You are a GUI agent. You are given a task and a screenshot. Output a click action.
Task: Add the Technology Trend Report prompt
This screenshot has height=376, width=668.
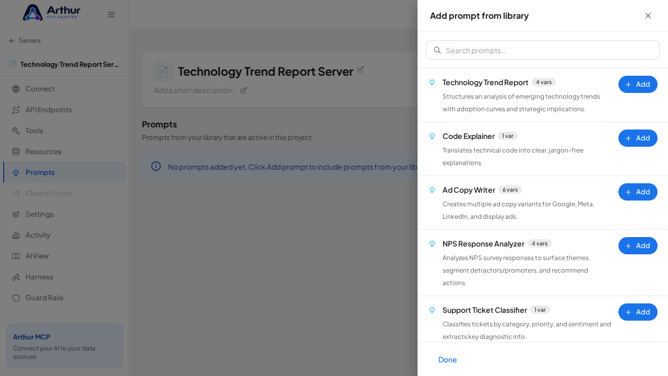[638, 84]
